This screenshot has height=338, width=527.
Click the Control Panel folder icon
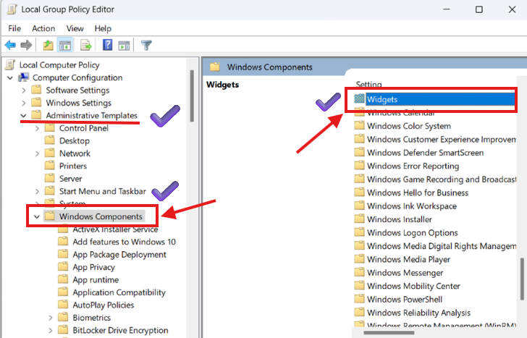[49, 127]
